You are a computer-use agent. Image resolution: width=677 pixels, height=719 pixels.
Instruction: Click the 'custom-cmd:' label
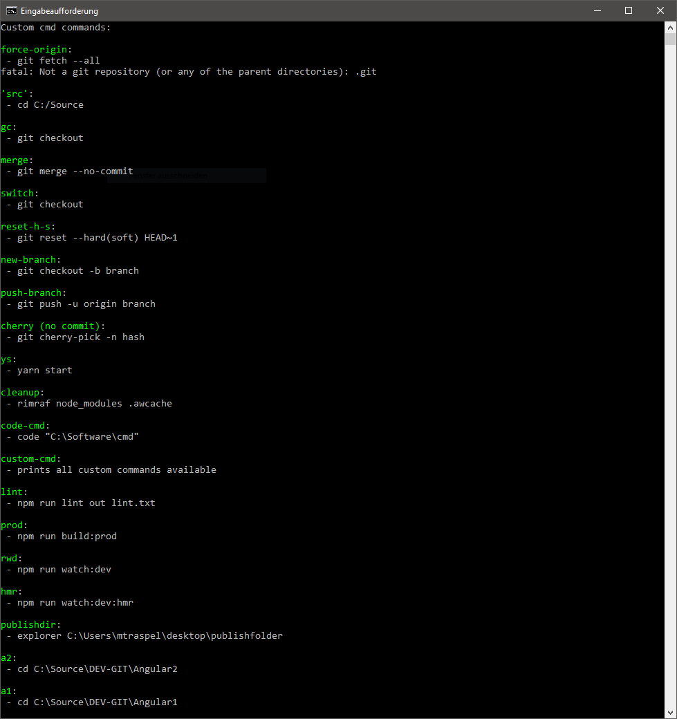coord(30,459)
